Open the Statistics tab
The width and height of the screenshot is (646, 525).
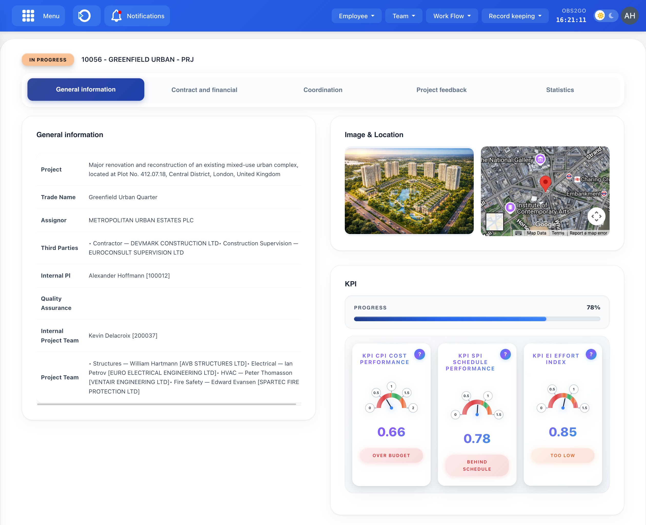pos(560,89)
